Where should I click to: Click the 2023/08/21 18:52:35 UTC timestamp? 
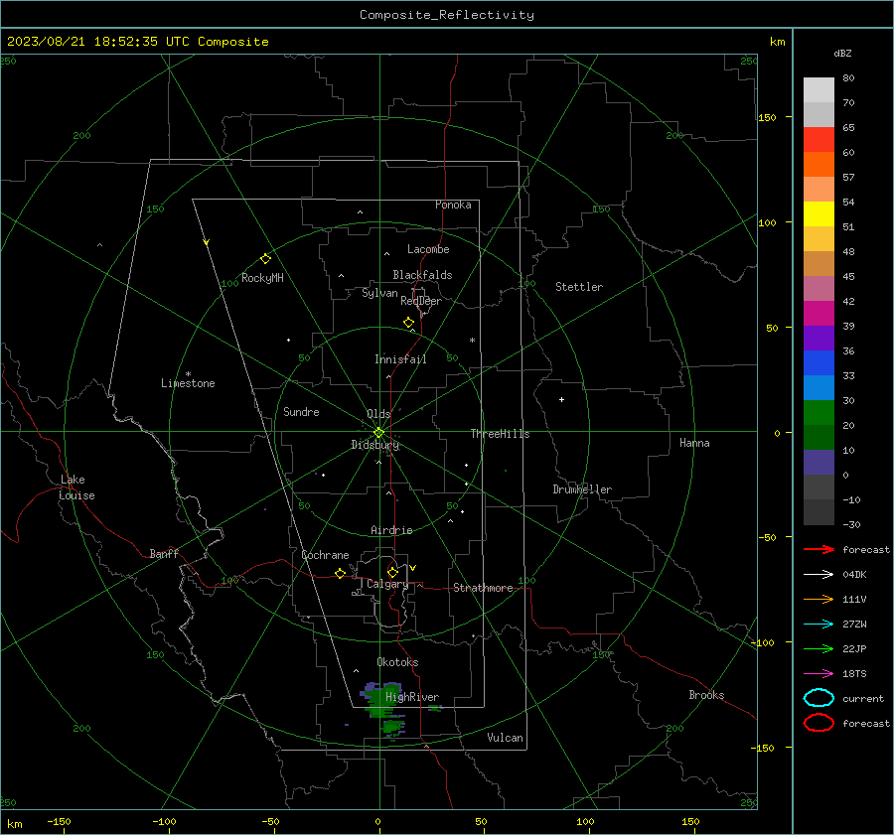[x=137, y=42]
